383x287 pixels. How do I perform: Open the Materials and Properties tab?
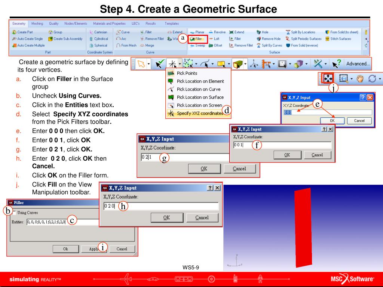109,24
